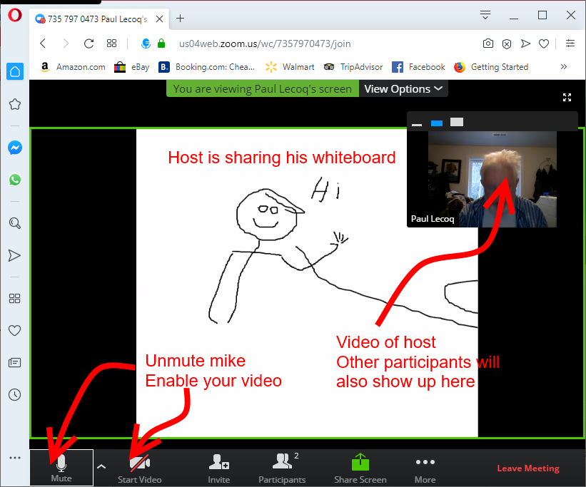This screenshot has width=586, height=487.
Task: Open Facebook Messenger in Opera sidebar
Action: tap(14, 148)
